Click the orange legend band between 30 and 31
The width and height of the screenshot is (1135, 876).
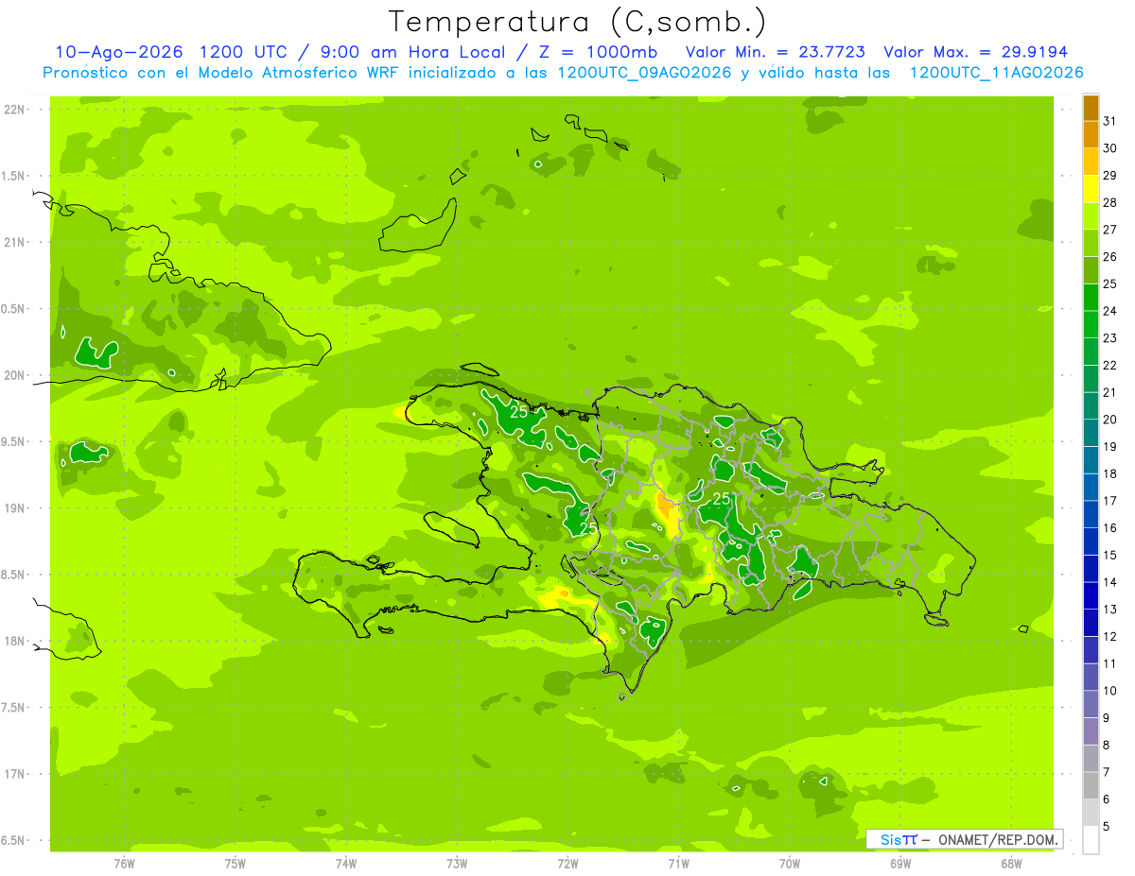coord(1091,134)
